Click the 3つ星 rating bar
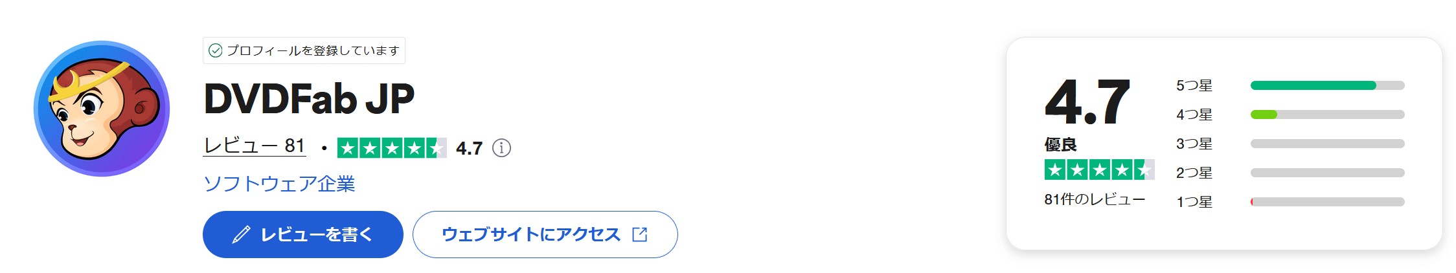 [x=1326, y=144]
